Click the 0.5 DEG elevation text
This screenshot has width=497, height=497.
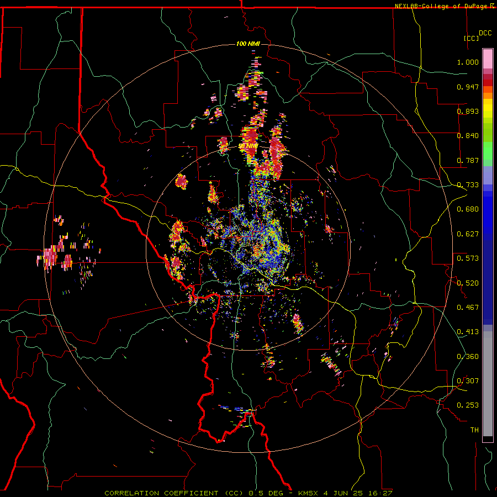pos(265,493)
